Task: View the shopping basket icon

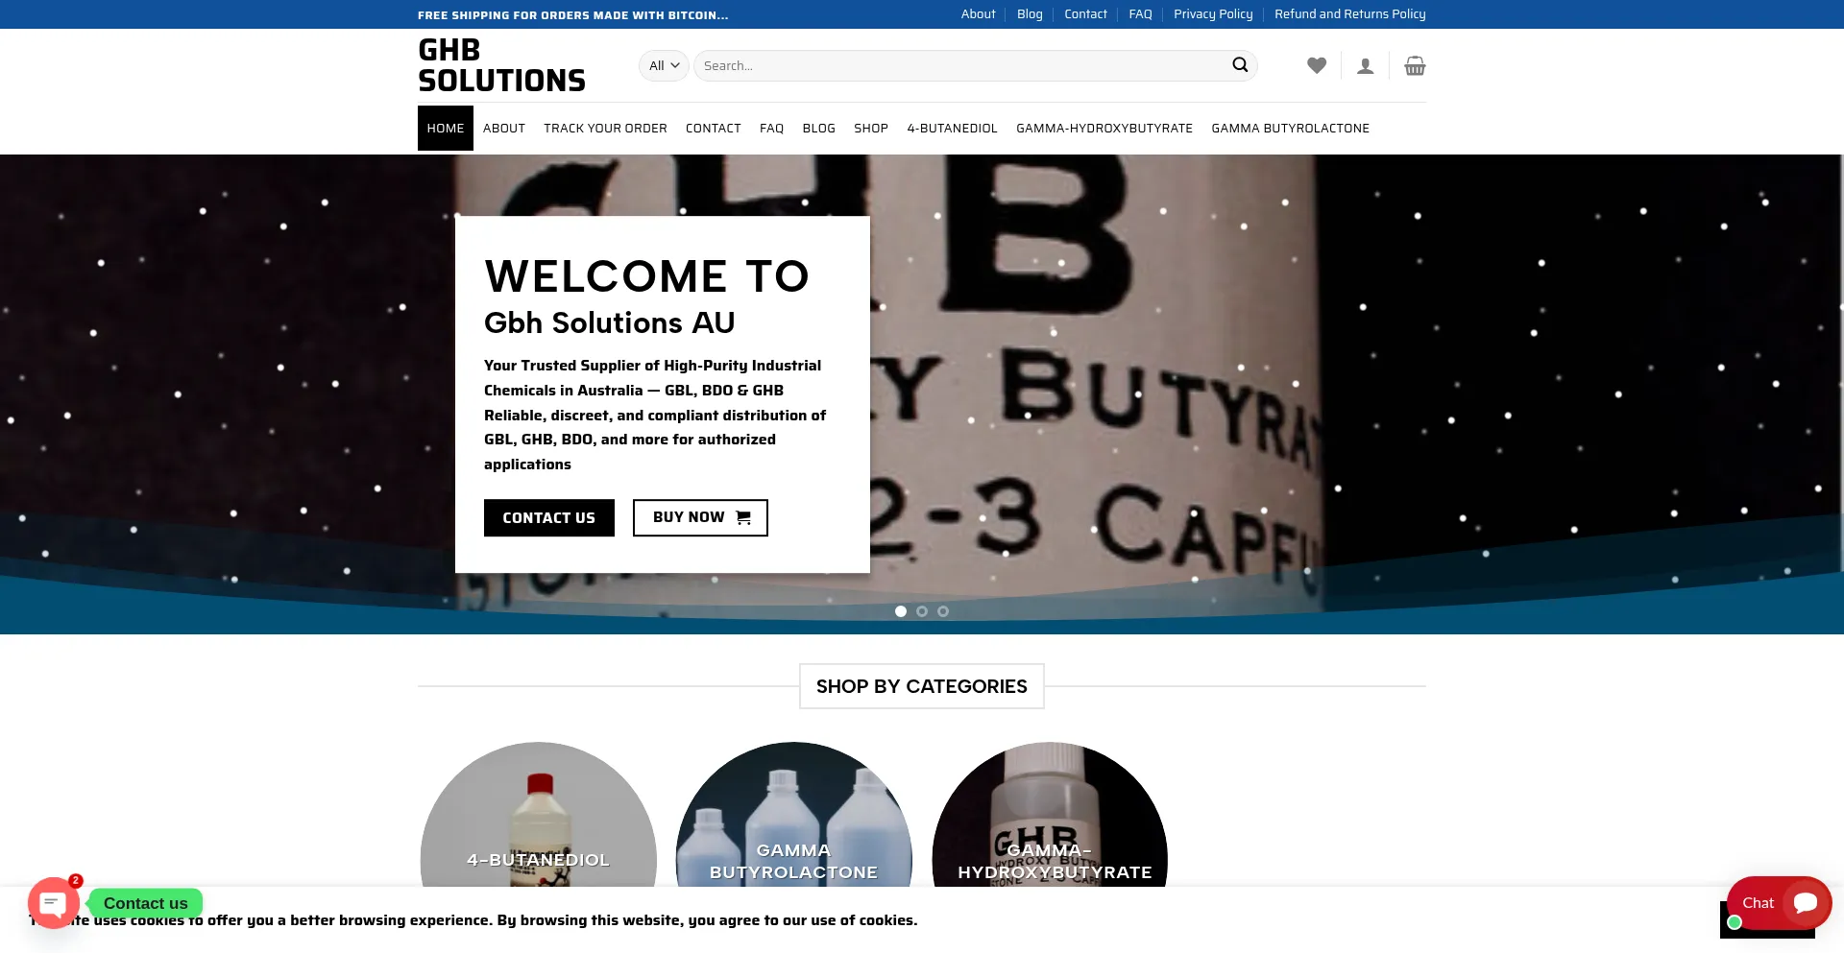Action: tap(1415, 66)
